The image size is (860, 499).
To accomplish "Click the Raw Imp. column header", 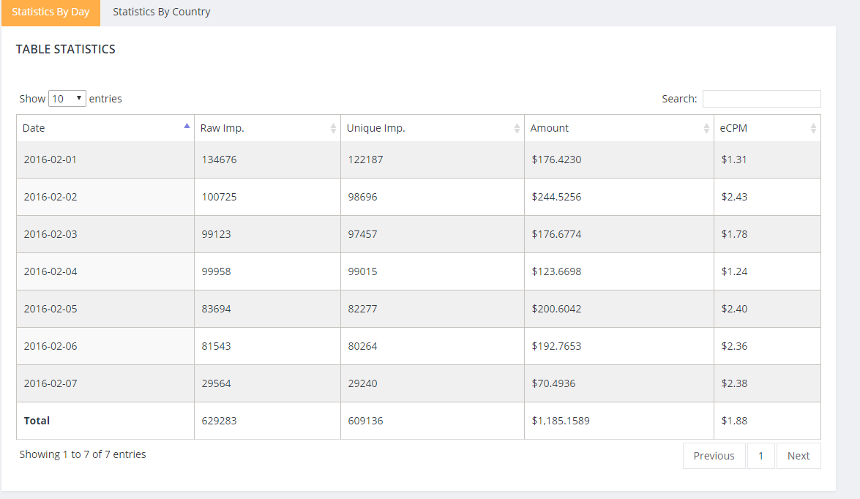I will point(223,128).
